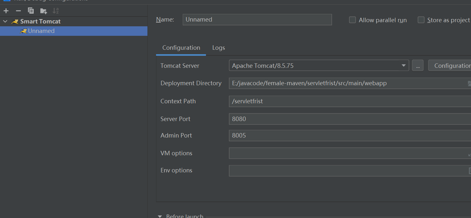
Task: Select the Configuration tab
Action: [181, 48]
